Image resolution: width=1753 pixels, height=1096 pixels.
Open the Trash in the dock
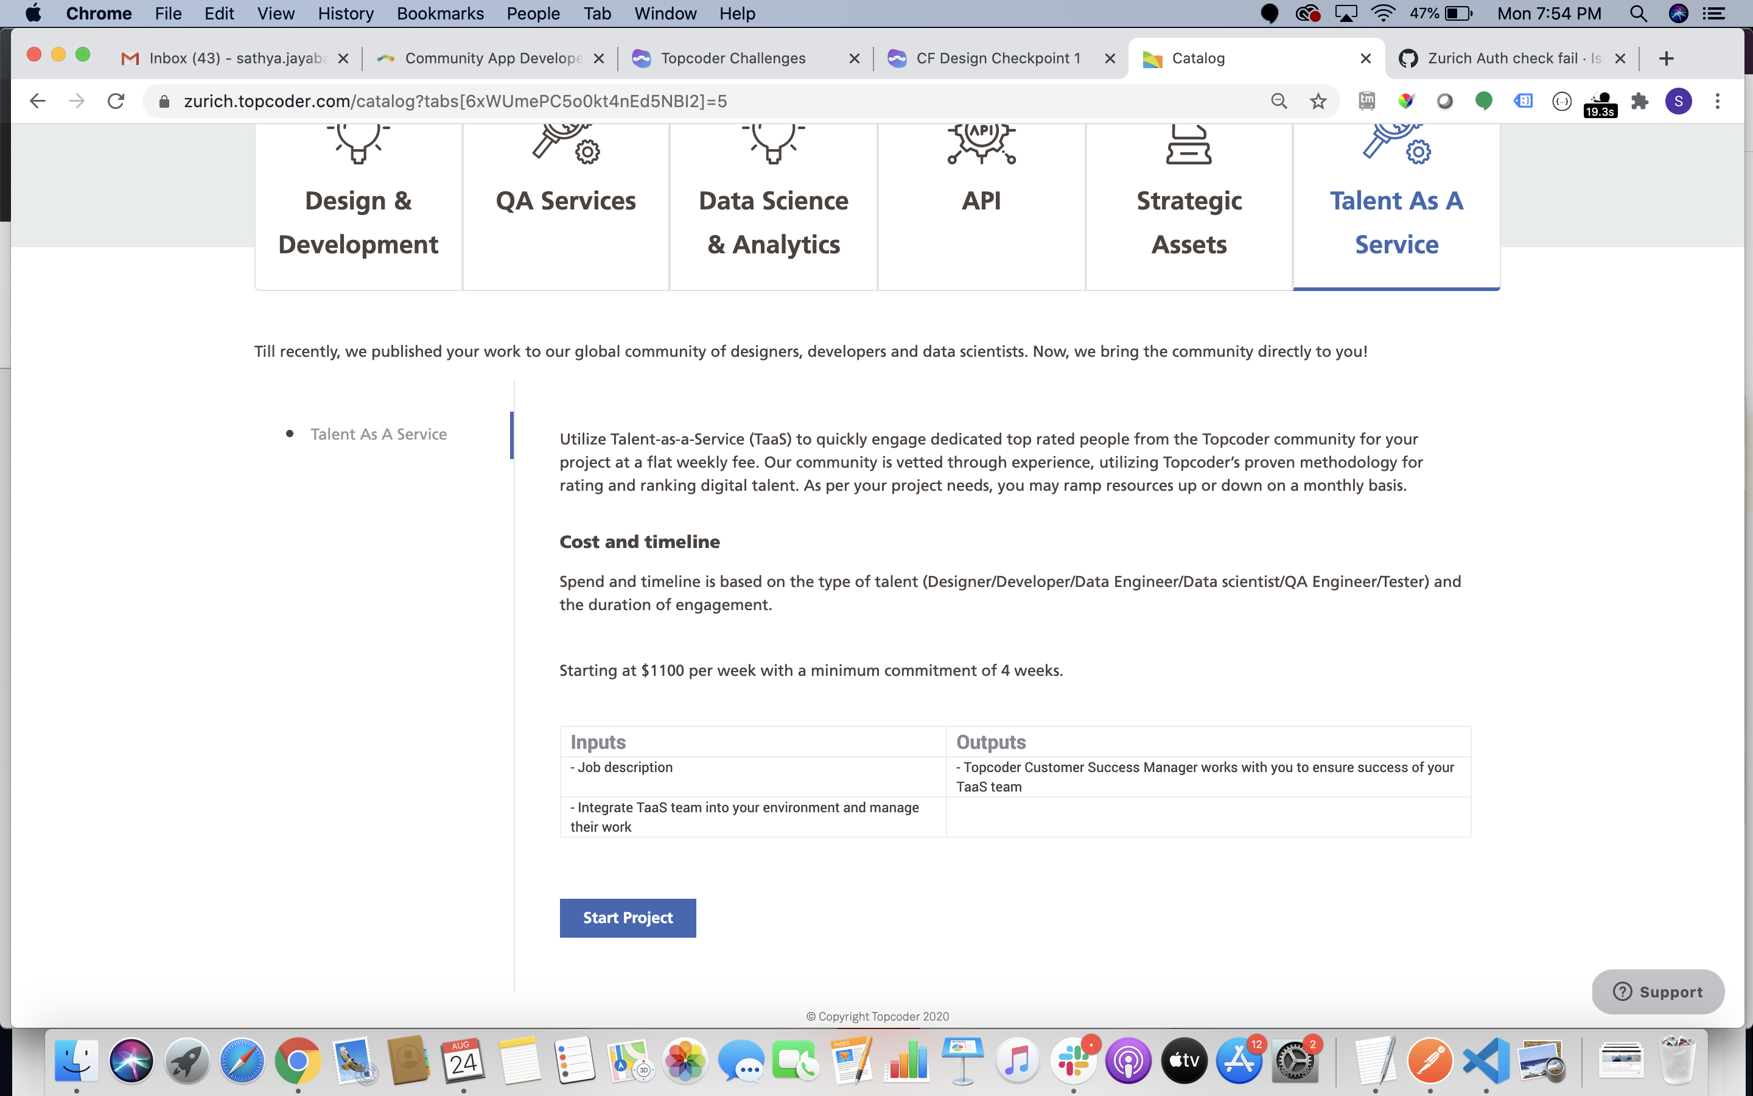1678,1061
